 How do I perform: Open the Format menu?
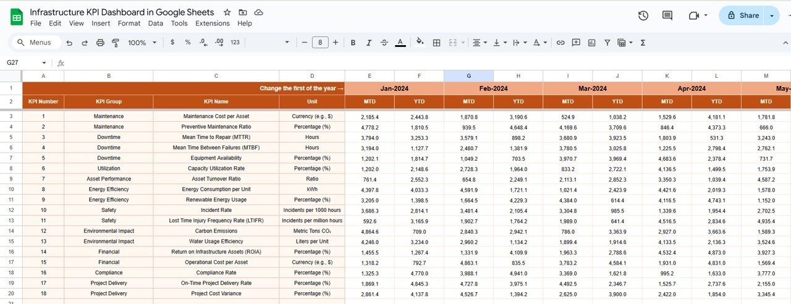click(x=129, y=23)
